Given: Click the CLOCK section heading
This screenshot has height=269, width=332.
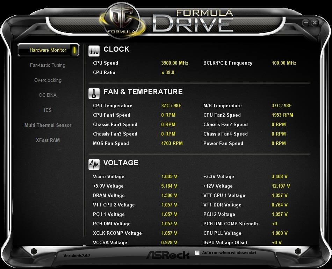Looking at the screenshot, I should tap(116, 49).
